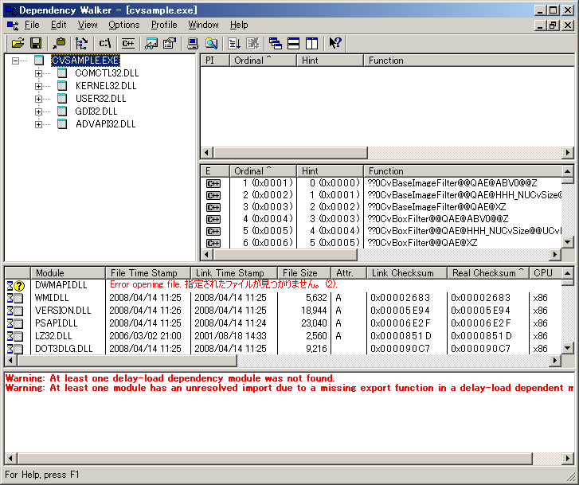Click hourglass module icon for LZ32.DLL row
The image size is (579, 485).
(x=15, y=336)
